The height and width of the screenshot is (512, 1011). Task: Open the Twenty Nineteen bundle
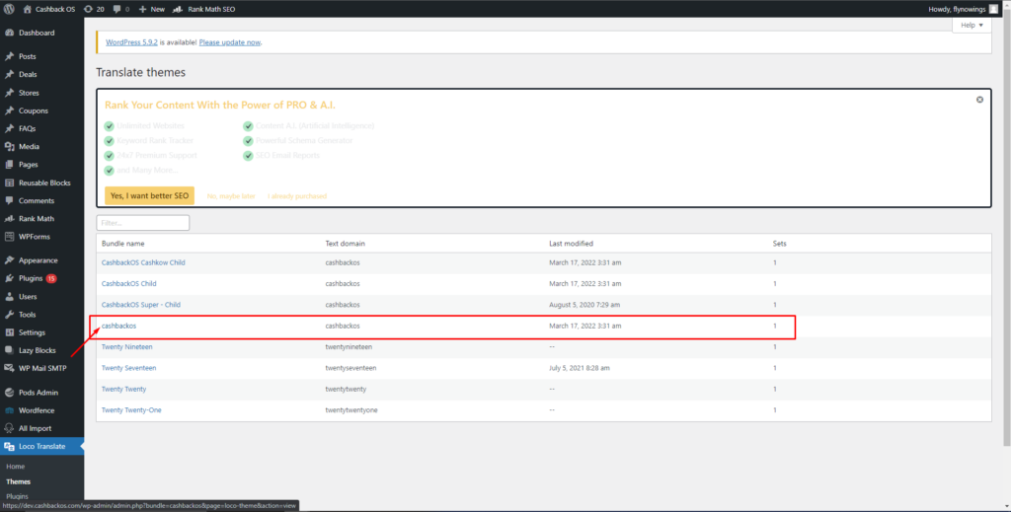pos(127,347)
